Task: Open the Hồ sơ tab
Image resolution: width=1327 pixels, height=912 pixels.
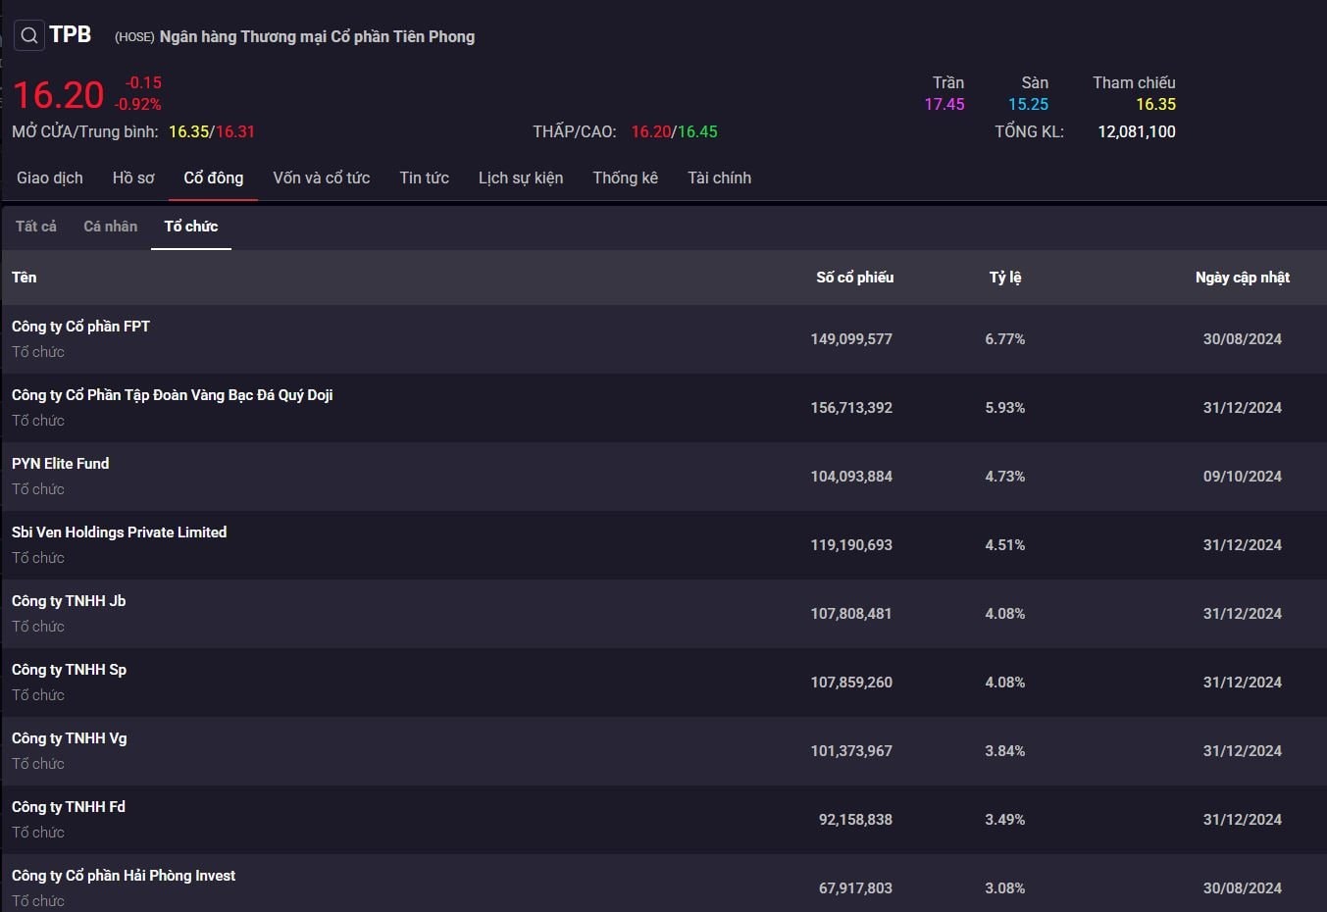Action: coord(133,177)
